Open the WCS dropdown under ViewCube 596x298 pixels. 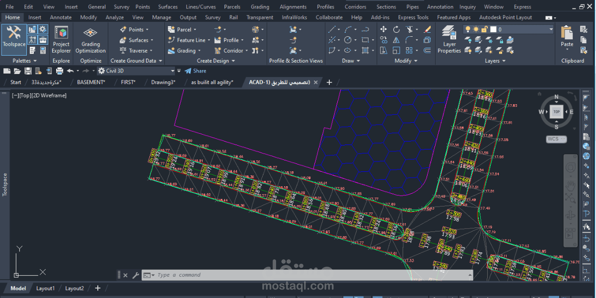pyautogui.click(x=557, y=139)
